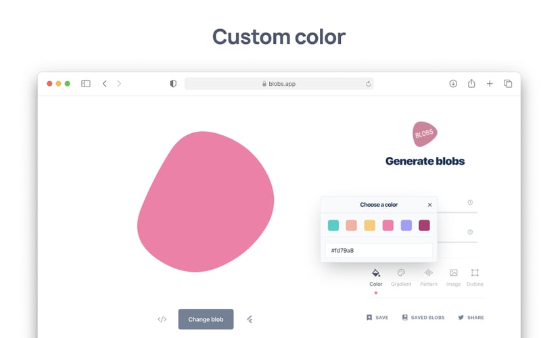The width and height of the screenshot is (541, 338).
Task: Open the Gradient palette option
Action: pos(401,273)
